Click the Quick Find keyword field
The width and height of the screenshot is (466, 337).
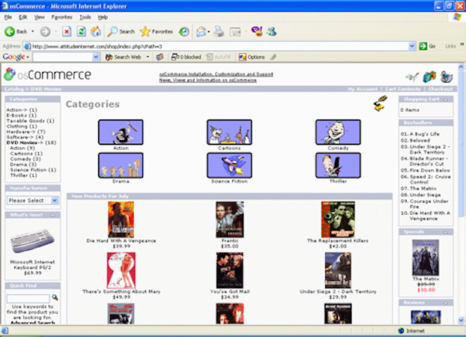28,298
